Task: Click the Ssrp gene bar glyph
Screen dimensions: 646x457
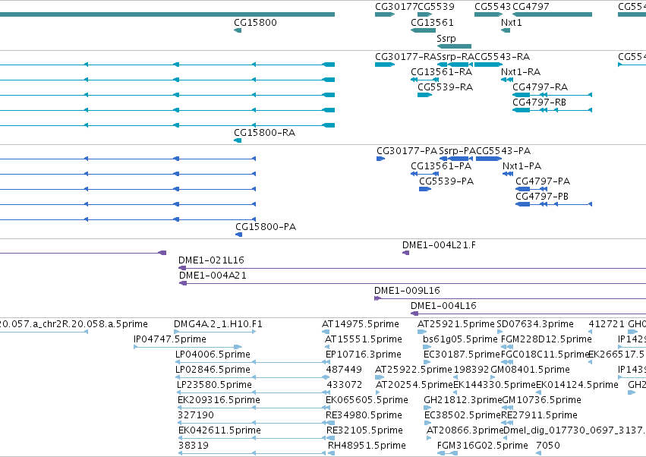Action: pyautogui.click(x=454, y=46)
